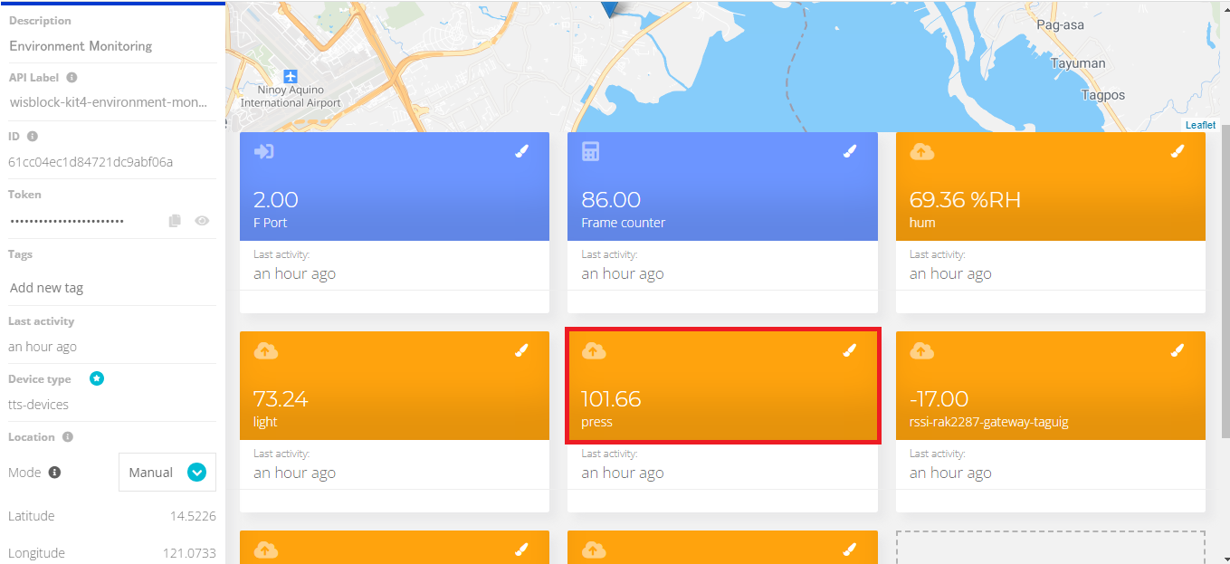The width and height of the screenshot is (1230, 564).
Task: Open the press variable card
Action: tap(722, 398)
